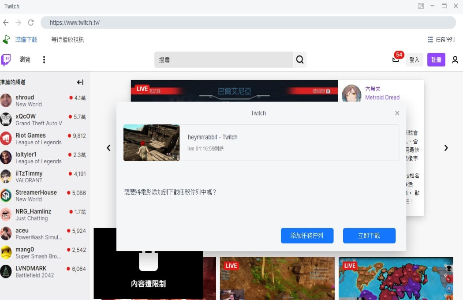Viewport: 463px width, 300px height.
Task: Click the featured LIVE stream banner
Action: point(234,91)
